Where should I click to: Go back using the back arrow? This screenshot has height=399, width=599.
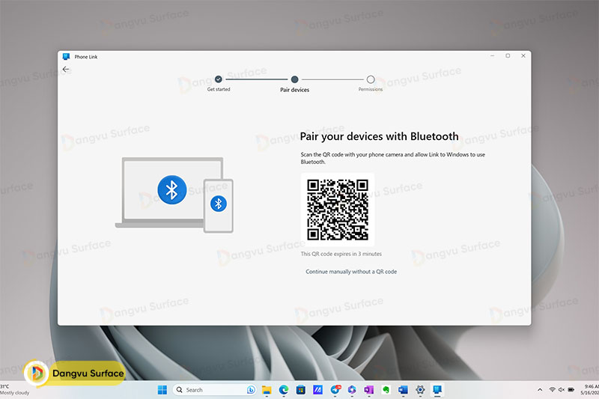coord(66,69)
